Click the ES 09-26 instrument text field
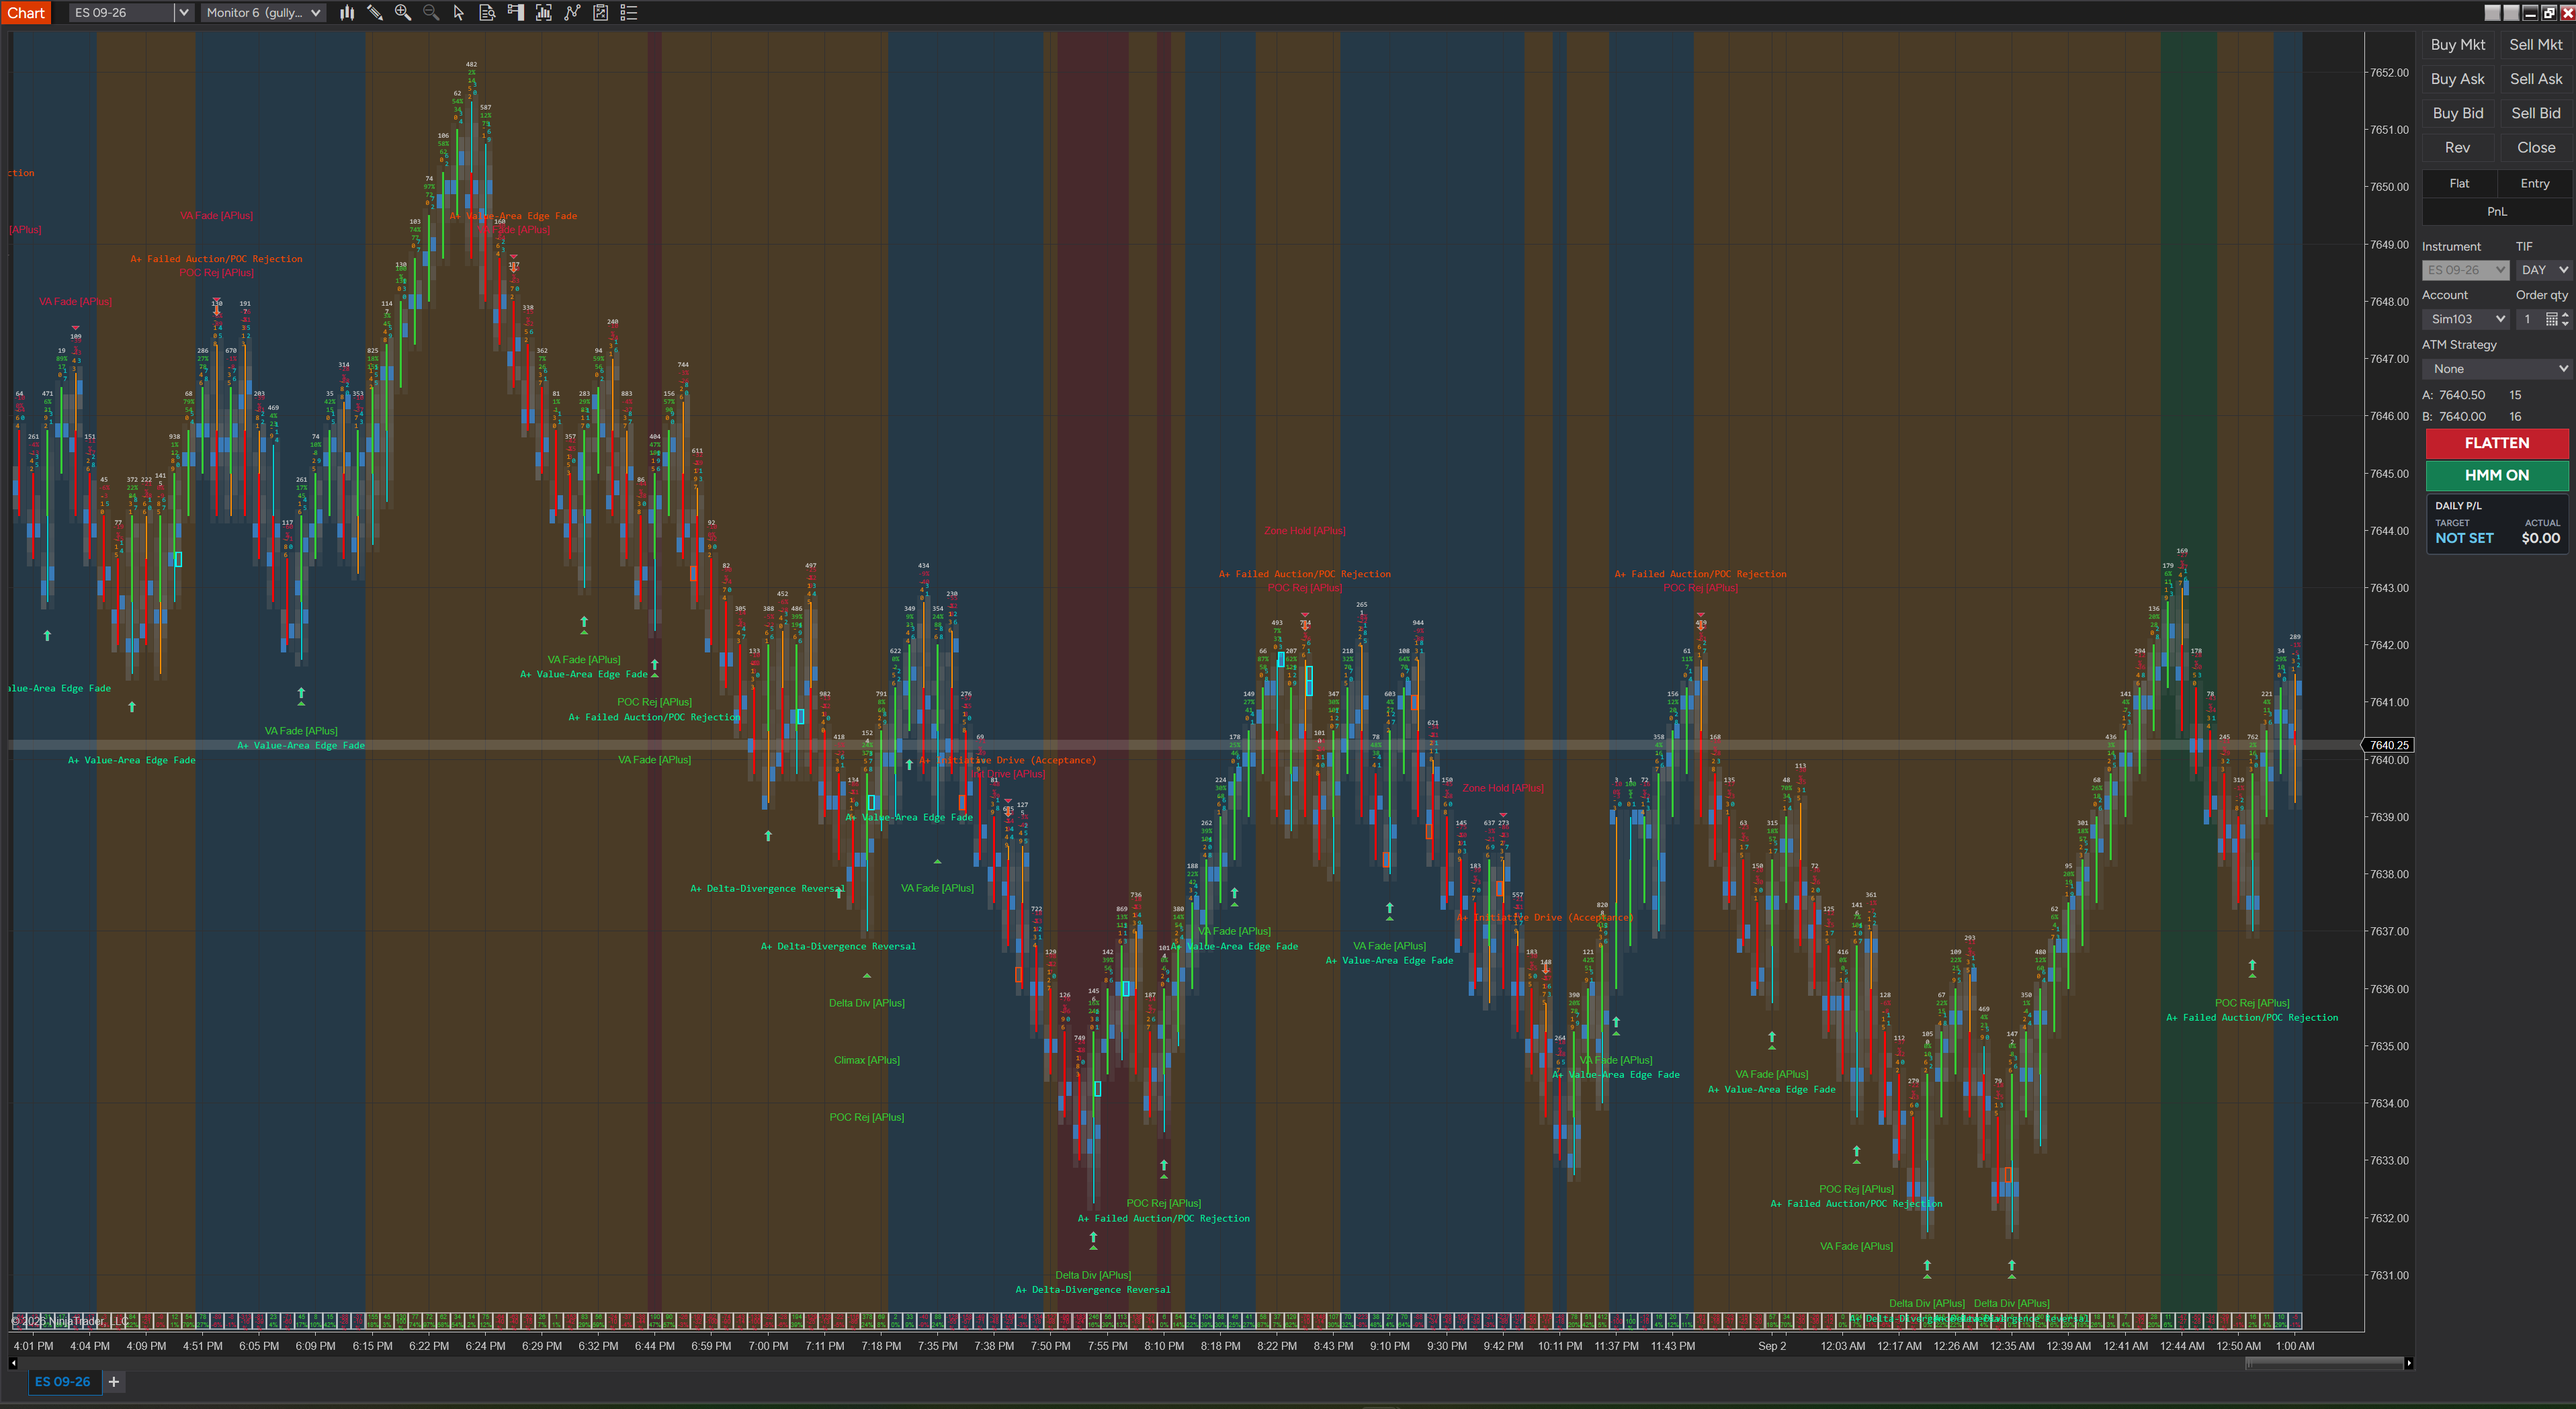 click(x=122, y=13)
